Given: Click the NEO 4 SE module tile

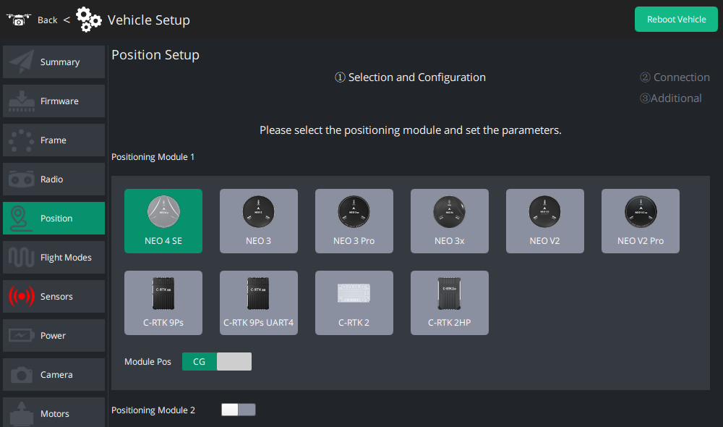Looking at the screenshot, I should pos(163,221).
